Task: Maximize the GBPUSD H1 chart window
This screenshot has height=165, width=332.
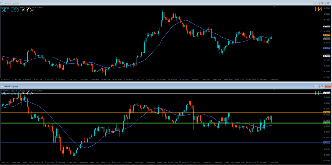Action: click(x=321, y=87)
